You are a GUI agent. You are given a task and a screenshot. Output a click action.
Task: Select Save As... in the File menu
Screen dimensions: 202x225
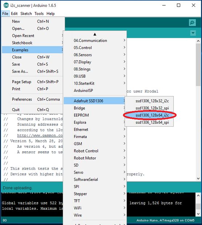[x=33, y=71]
